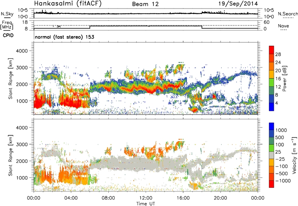Click the 'Velocity [m s-1]' colorbar title
The height and width of the screenshot is (206, 298).
click(x=294, y=155)
